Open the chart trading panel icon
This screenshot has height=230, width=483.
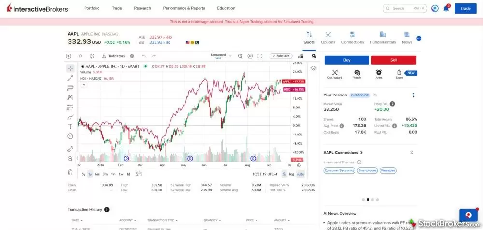point(301,56)
